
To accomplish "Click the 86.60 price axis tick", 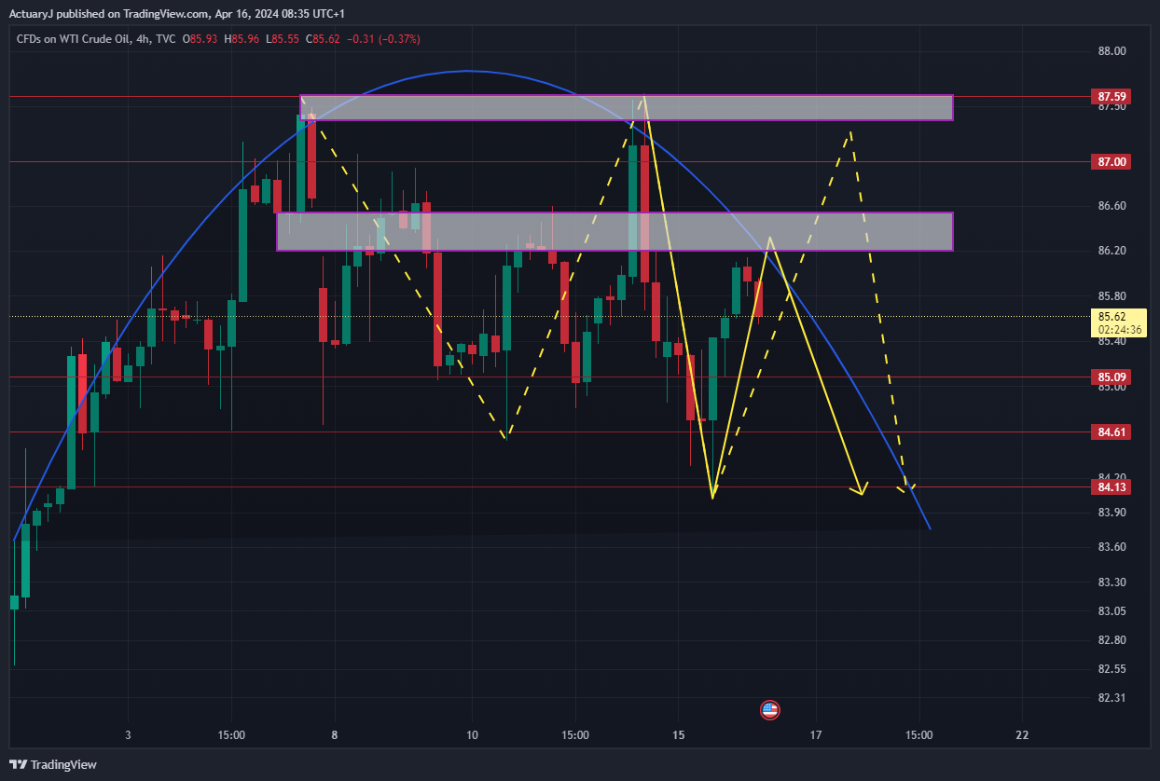I will click(x=1112, y=206).
